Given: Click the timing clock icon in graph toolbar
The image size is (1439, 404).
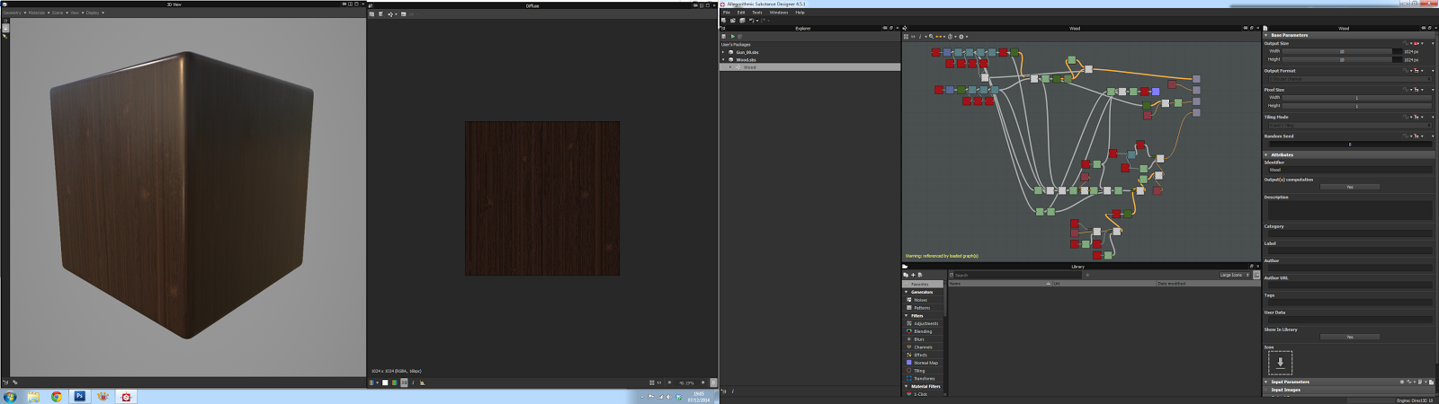Looking at the screenshot, I should 950,37.
